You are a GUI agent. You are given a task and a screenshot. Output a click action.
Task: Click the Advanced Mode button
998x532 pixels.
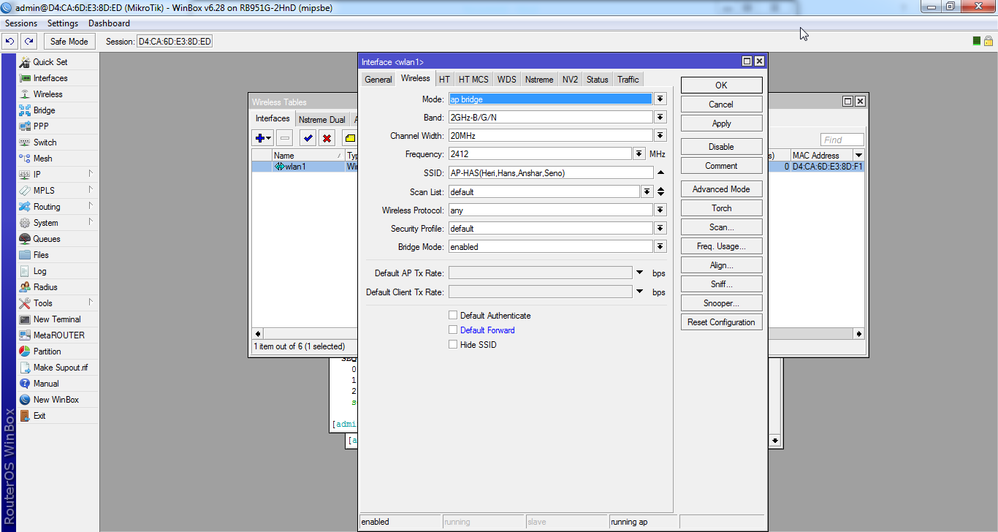click(x=721, y=189)
